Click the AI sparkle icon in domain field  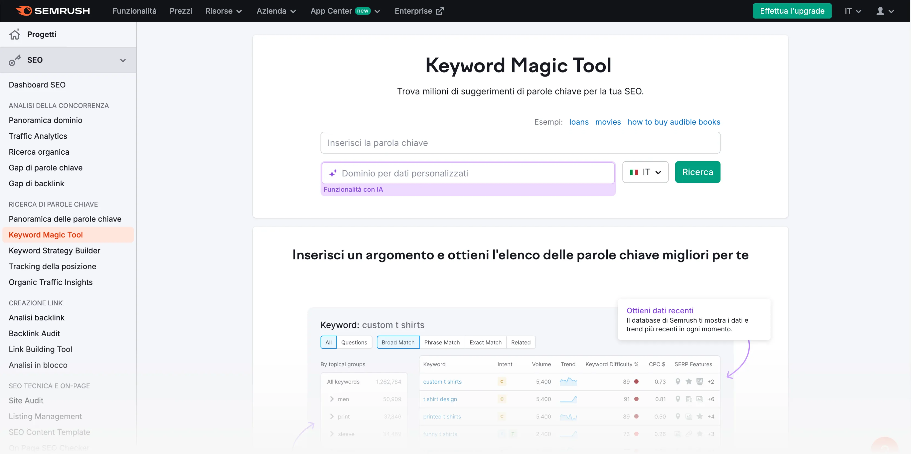click(x=333, y=173)
